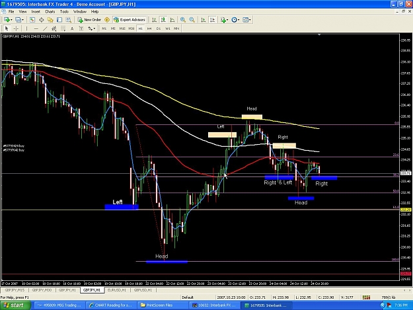Select the D1 timeframe
The height and width of the screenshot is (310, 413).
(159, 28)
